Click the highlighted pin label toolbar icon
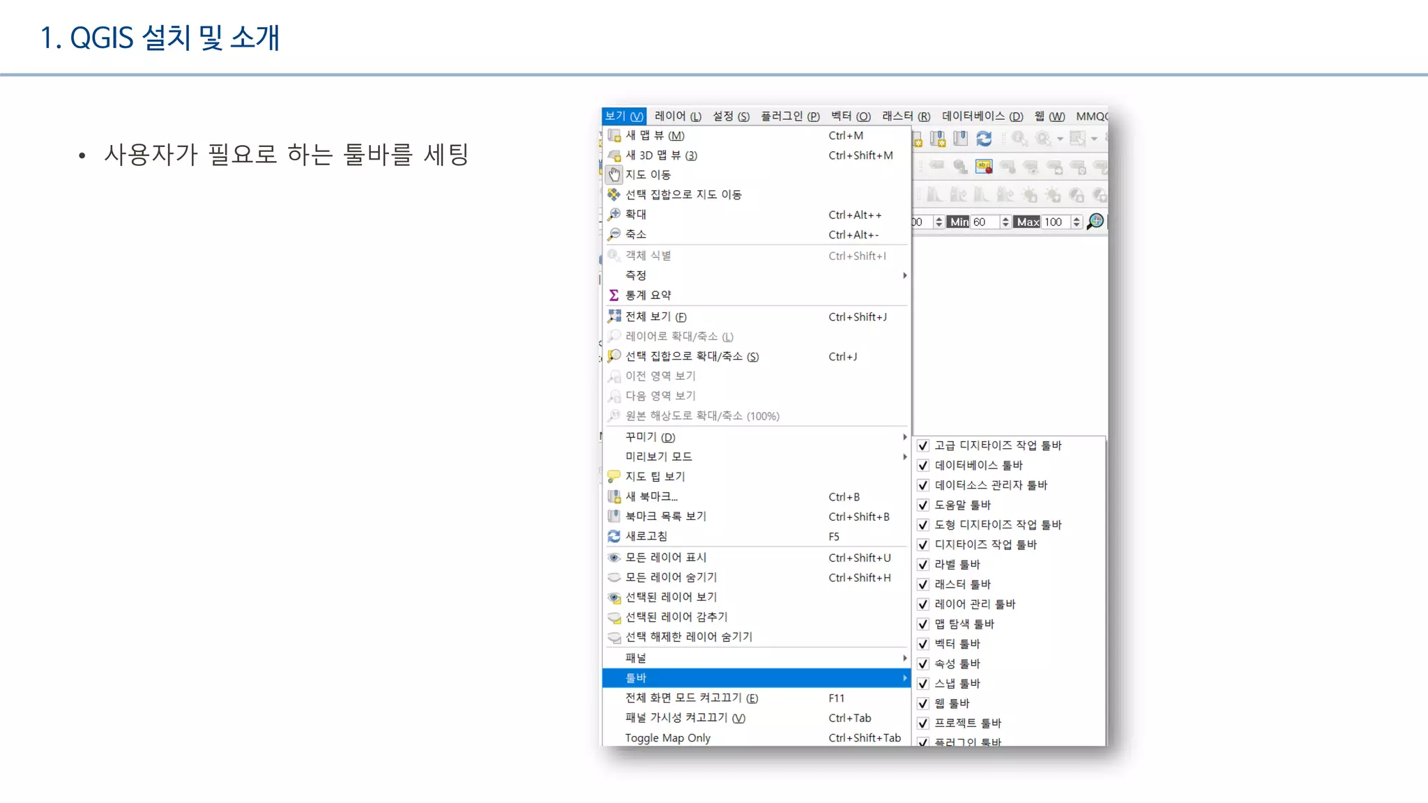This screenshot has height=803, width=1428. 984,167
